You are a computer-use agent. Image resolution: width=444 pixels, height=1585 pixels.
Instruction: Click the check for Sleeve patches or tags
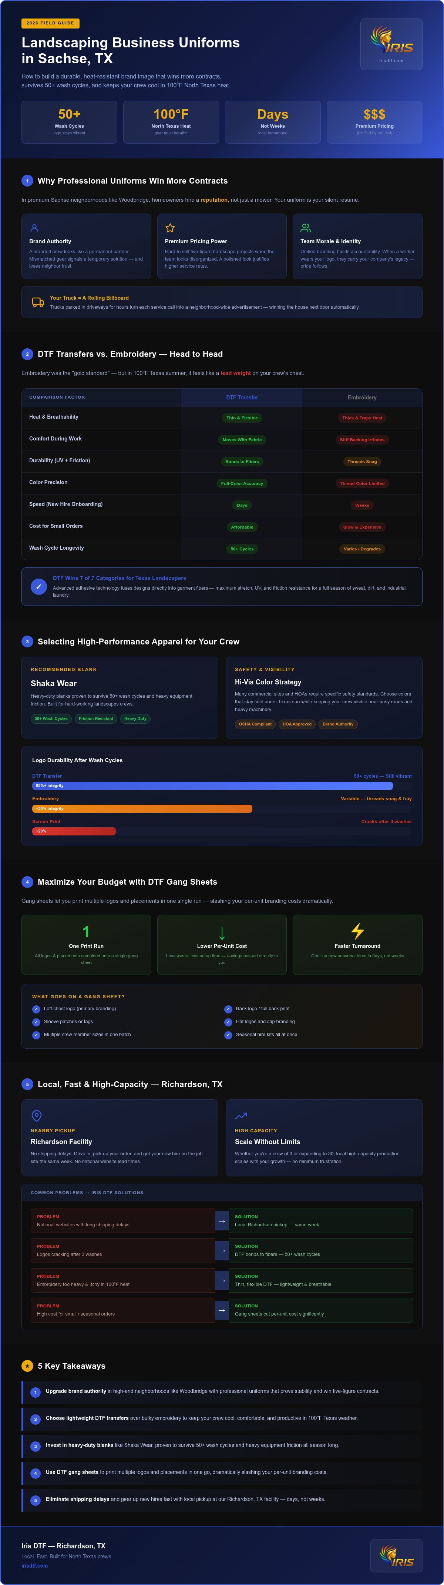tap(36, 1022)
